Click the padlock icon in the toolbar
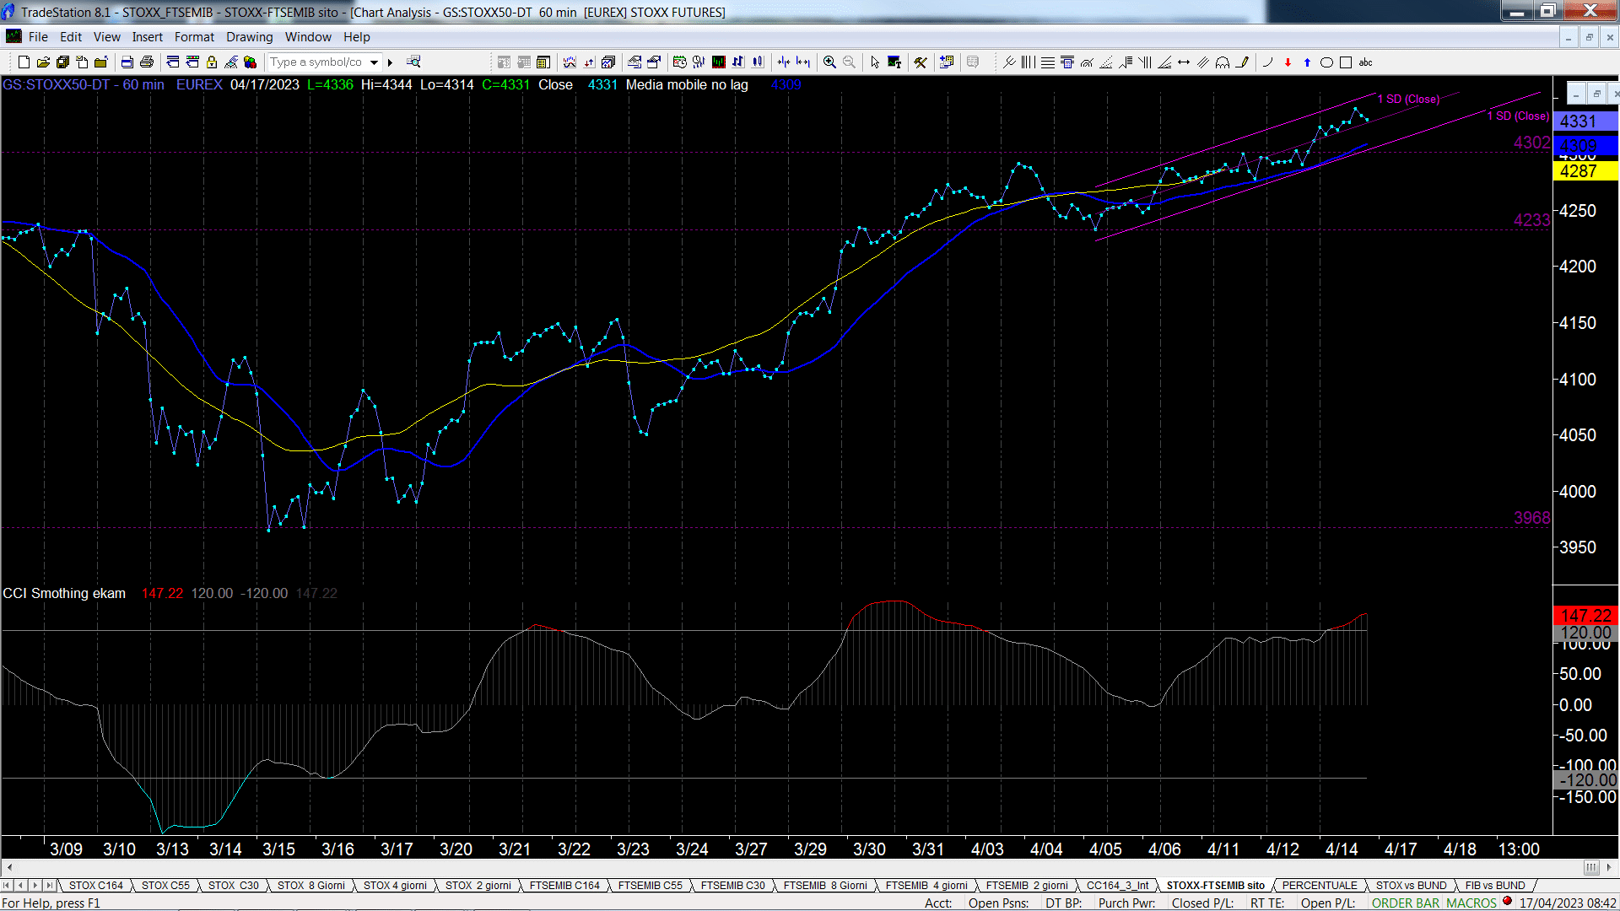 pyautogui.click(x=212, y=62)
